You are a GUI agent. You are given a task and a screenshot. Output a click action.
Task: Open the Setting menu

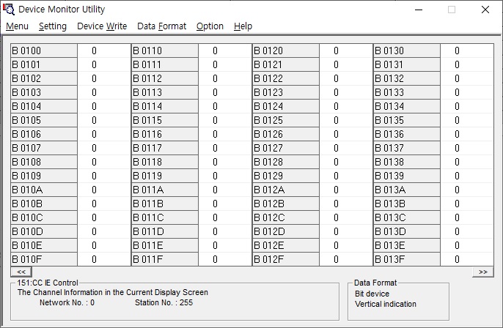pos(53,26)
